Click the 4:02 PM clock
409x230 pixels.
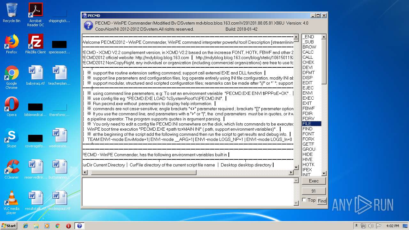point(392,226)
